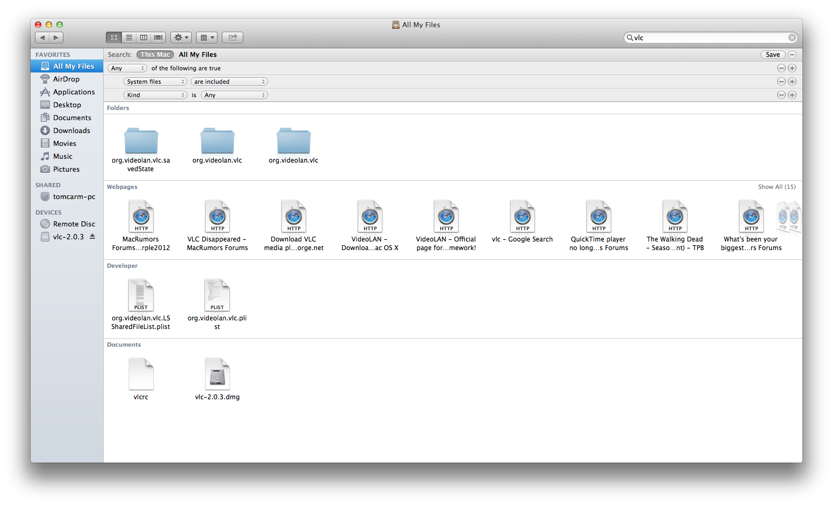Select org.videolan.vlc.savedState folder
Screen dimensions: 833x505
[x=141, y=150]
